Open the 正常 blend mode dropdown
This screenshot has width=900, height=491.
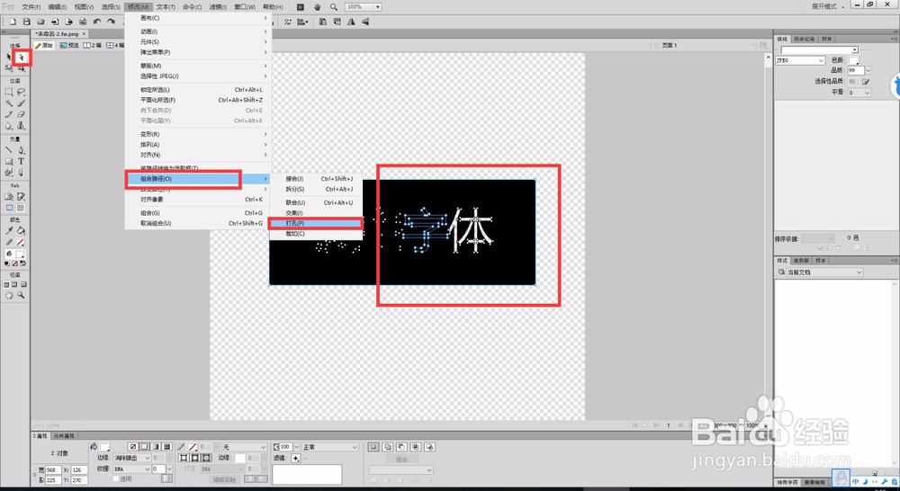[330, 446]
